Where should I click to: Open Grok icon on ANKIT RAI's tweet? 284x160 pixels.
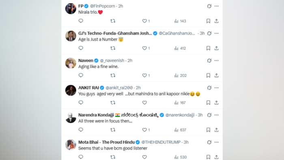click(x=209, y=88)
